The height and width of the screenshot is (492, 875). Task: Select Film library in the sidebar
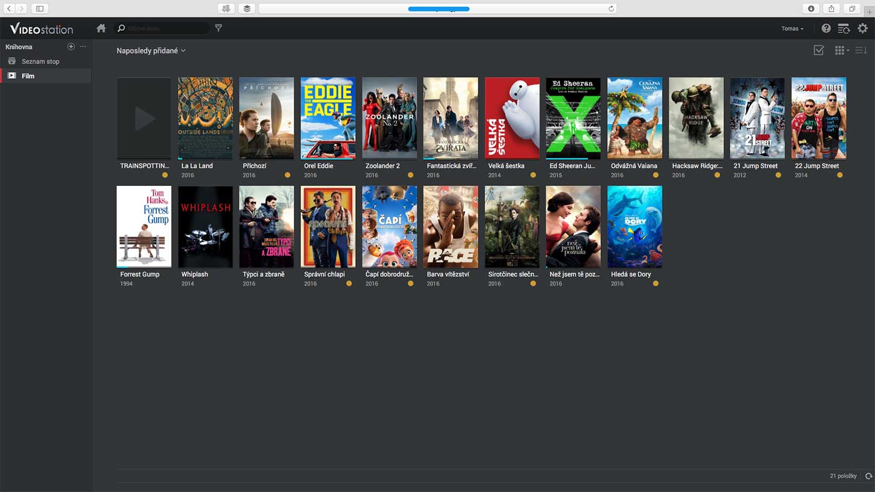point(28,76)
